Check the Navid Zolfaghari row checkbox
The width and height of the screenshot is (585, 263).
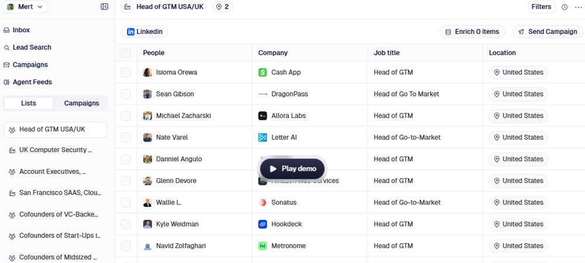(126, 246)
